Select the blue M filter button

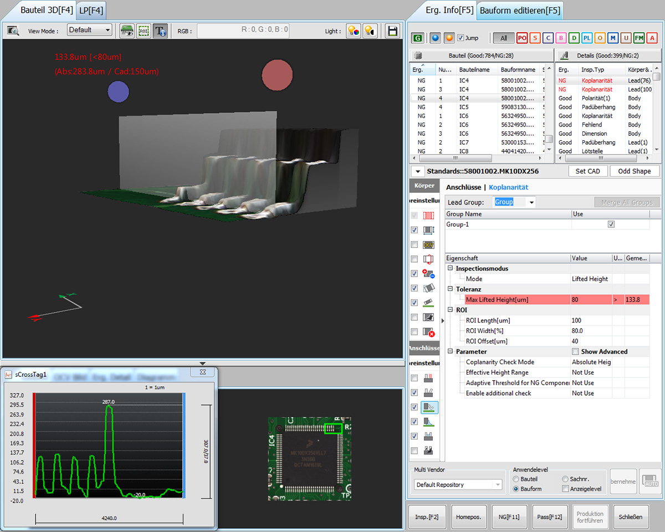612,38
